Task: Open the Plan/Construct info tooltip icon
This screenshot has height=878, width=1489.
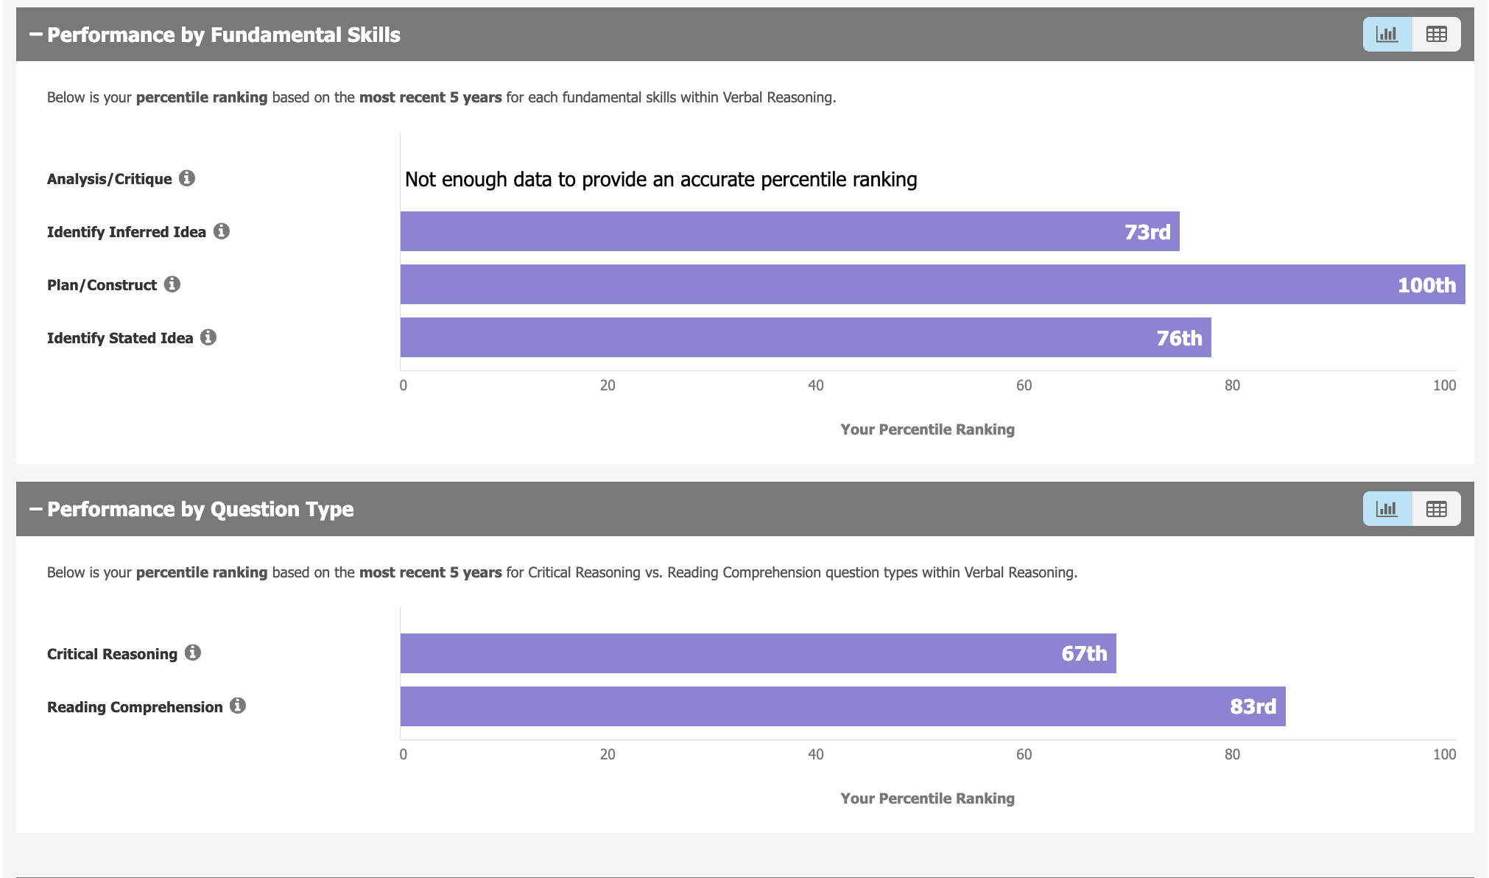Action: (172, 284)
